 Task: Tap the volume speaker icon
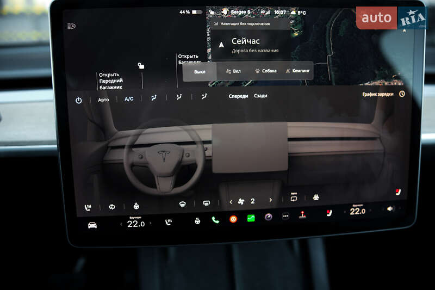pos(390,208)
